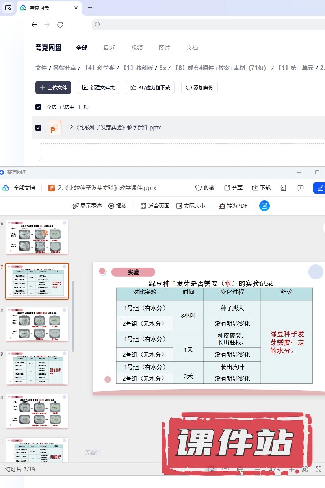Click the zoom-in plus icon
This screenshot has width=325, height=488.
click(292, 469)
